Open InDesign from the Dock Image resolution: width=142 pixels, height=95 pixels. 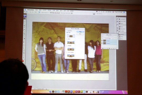coord(76,92)
